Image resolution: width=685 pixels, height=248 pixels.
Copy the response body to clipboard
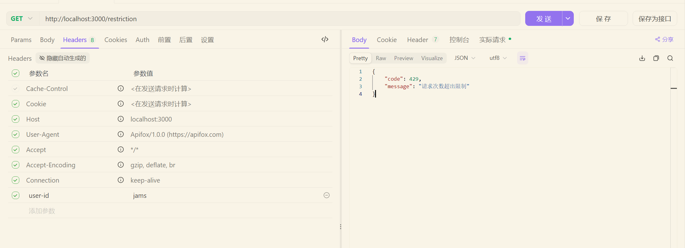pos(656,58)
